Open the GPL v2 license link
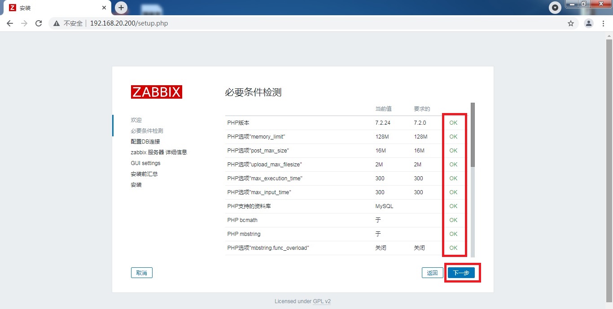613x309 pixels. 322,301
